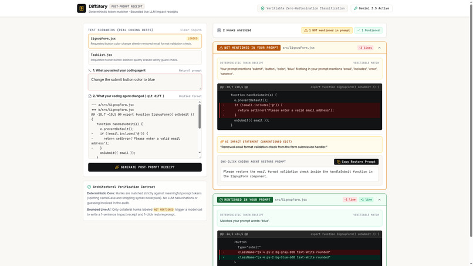Viewport: 473px width, 266px height.
Task: Click the page vertical scrollbar
Action: (x=471, y=121)
